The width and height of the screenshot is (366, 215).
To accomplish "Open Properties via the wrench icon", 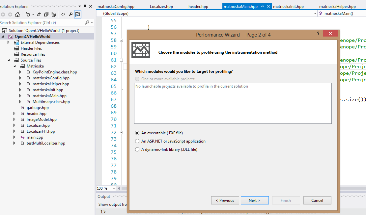I will tap(70, 14).
